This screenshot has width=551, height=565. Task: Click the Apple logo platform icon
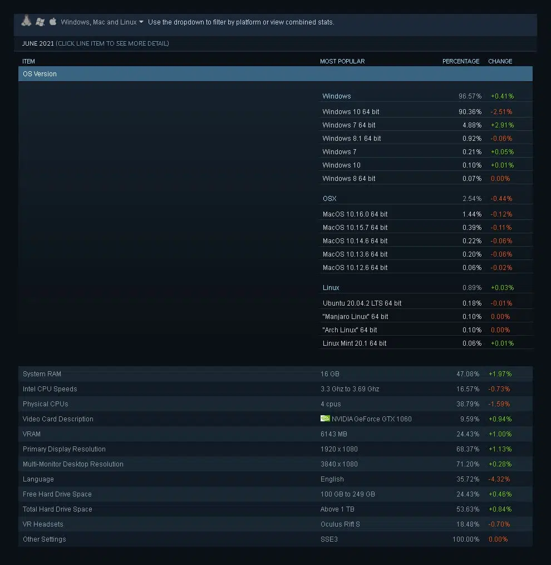pyautogui.click(x=53, y=22)
